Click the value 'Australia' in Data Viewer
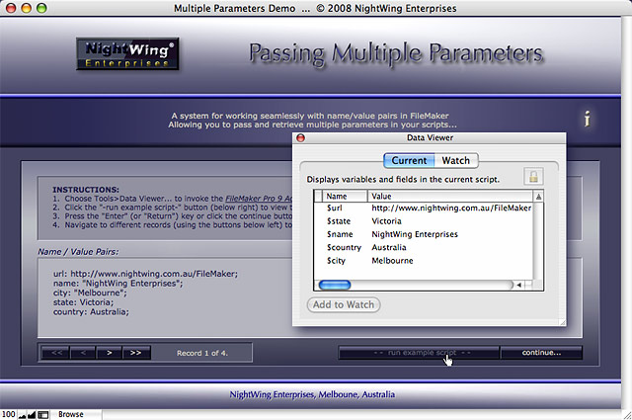 click(389, 247)
